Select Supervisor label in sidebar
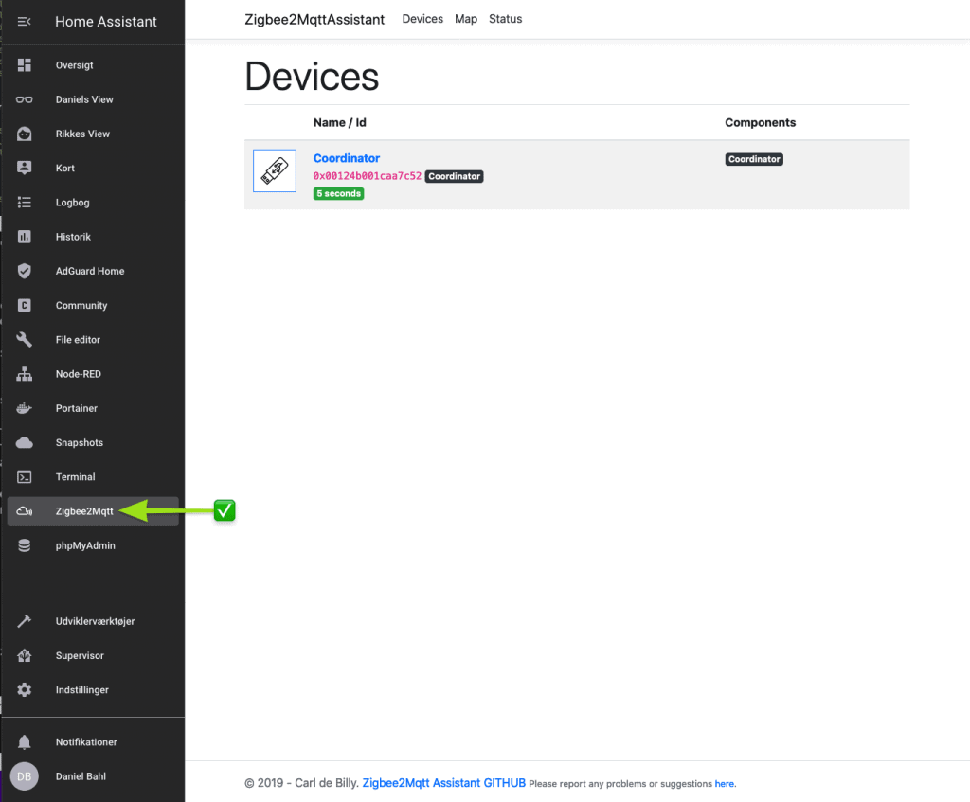The height and width of the screenshot is (802, 970). click(x=80, y=655)
